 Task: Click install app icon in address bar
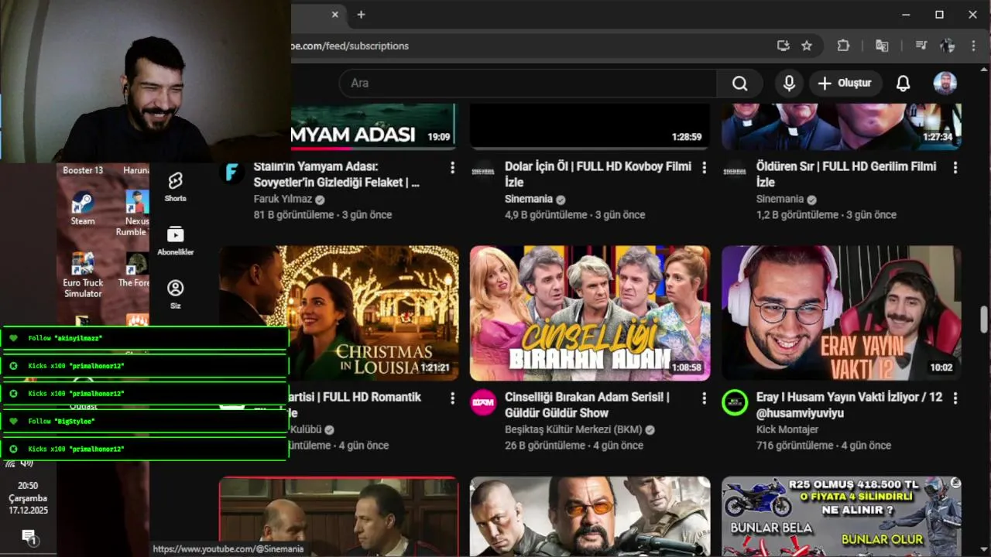tap(784, 46)
